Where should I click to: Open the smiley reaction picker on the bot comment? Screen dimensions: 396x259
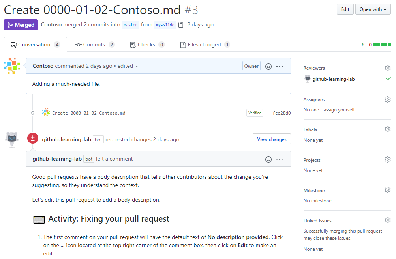268,159
